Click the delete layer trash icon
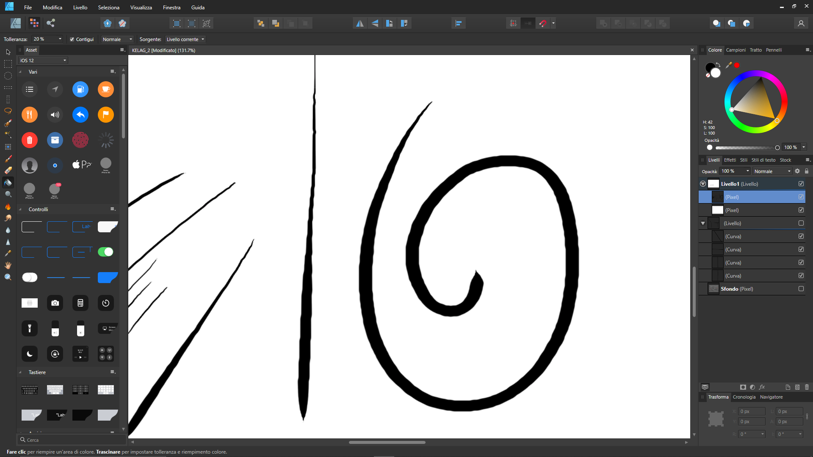 click(x=807, y=387)
